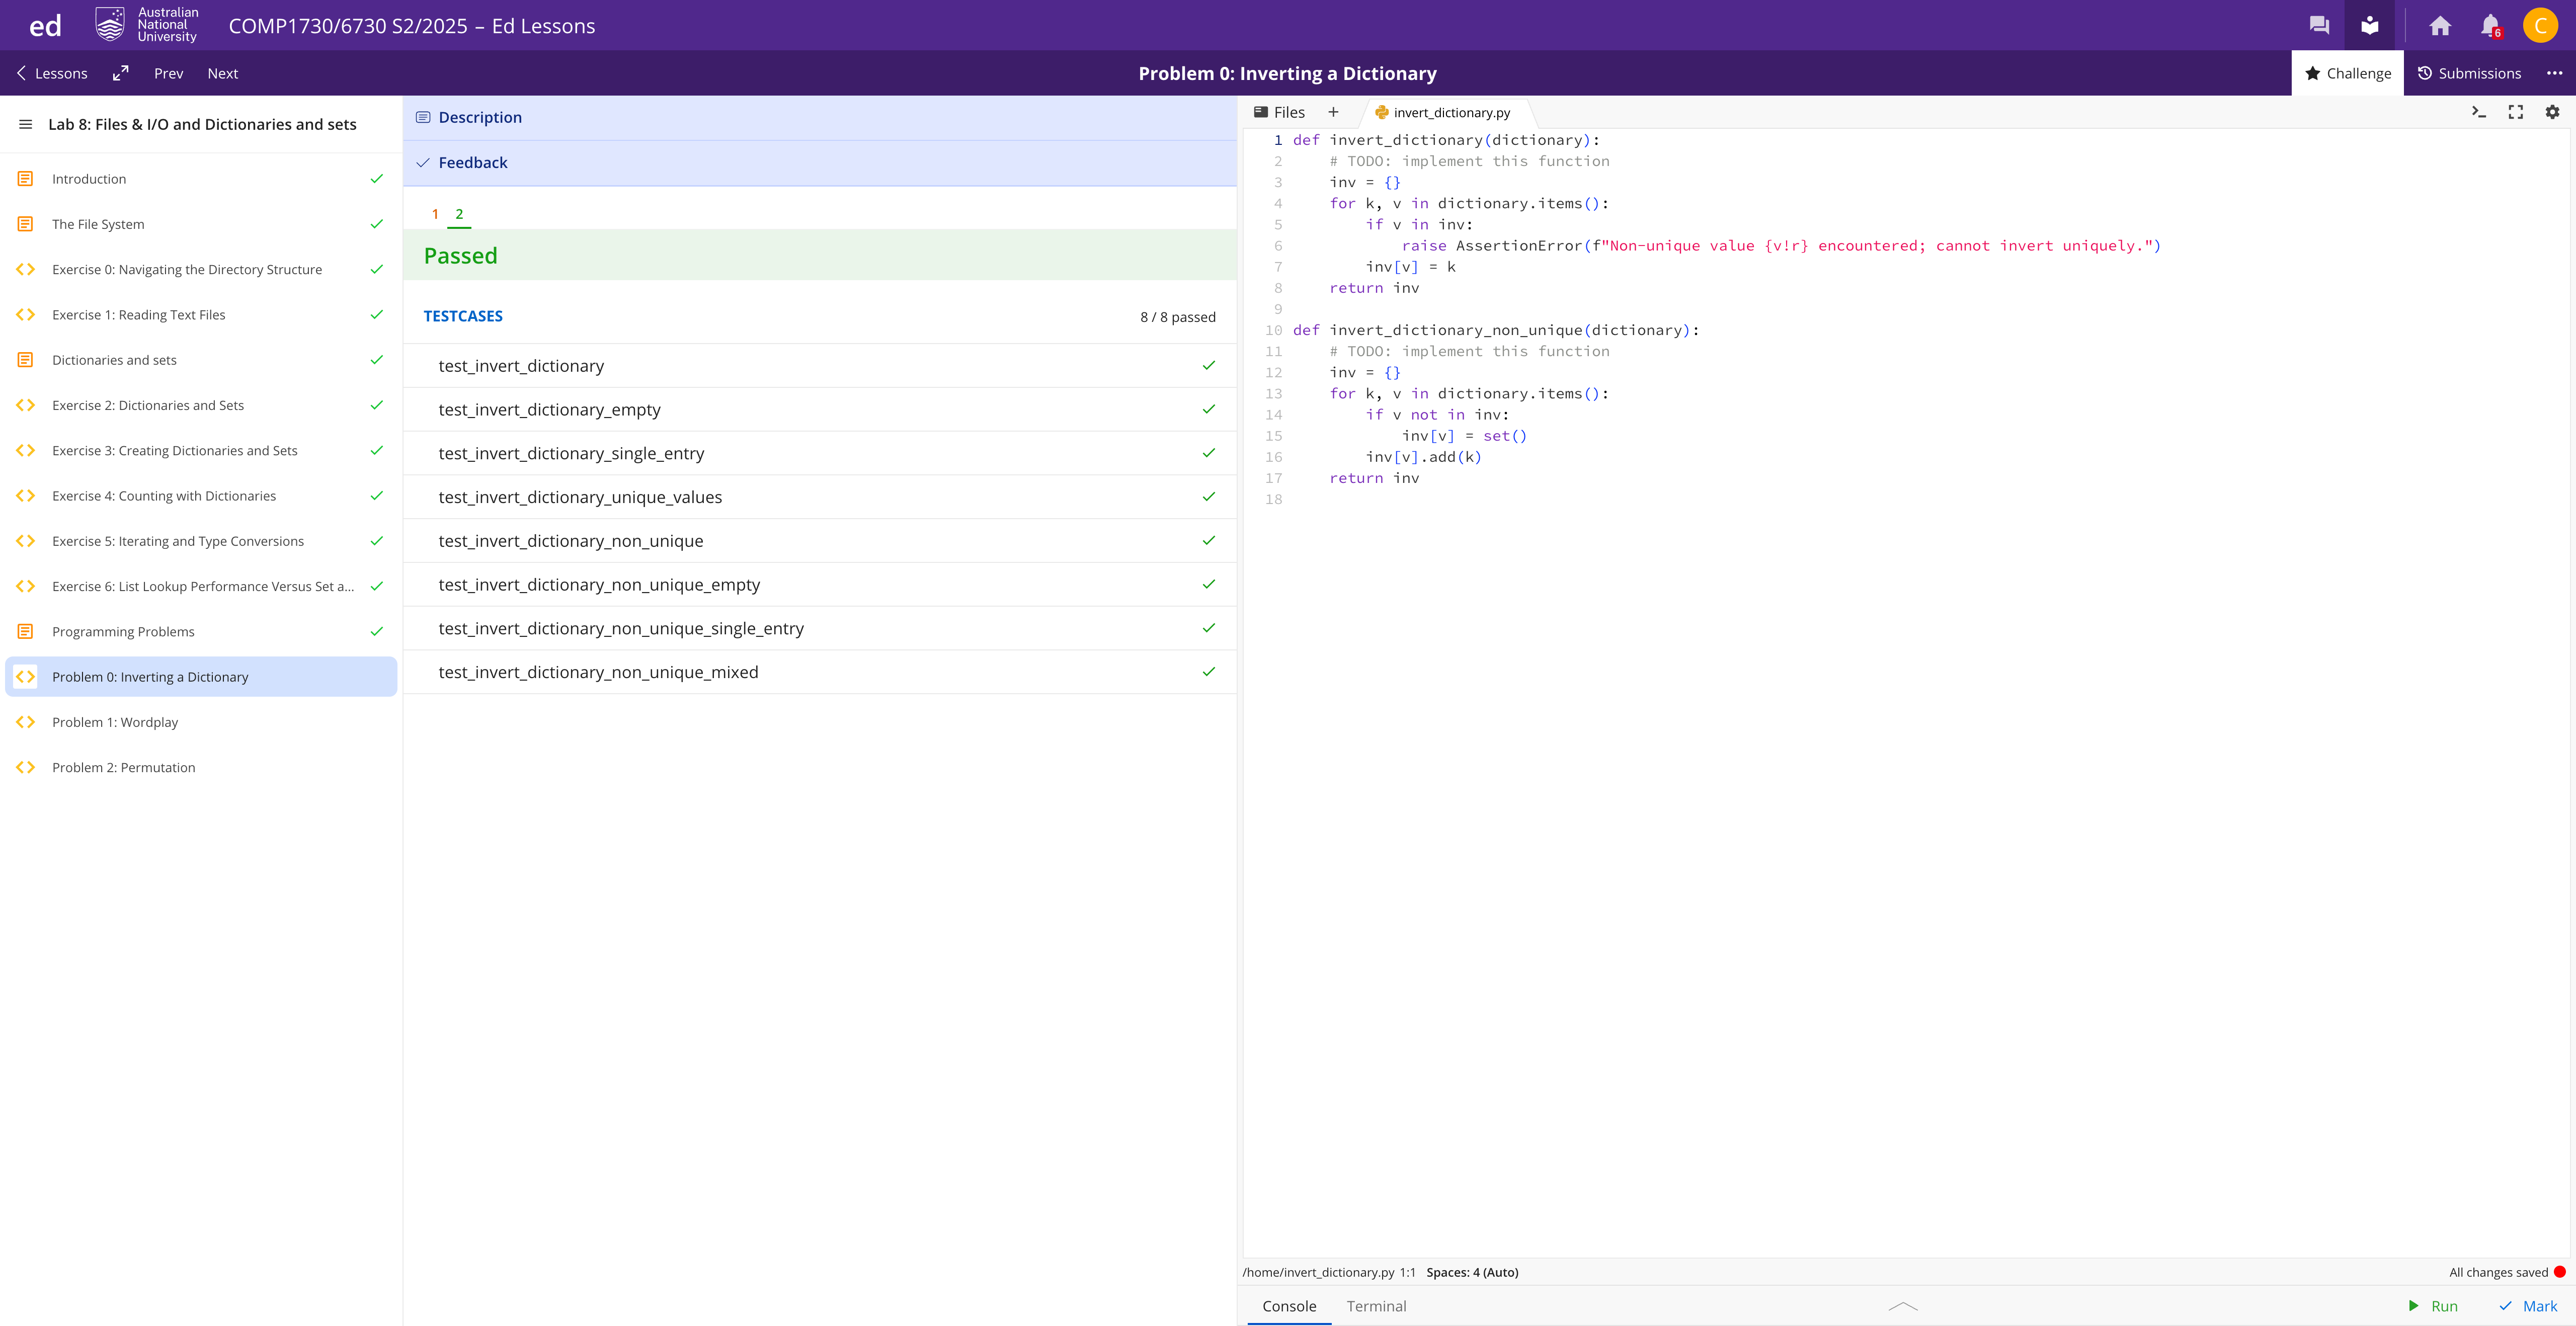
Task: Expand test_invert_dictionary_non_unique_single_entry testcase
Action: pyautogui.click(x=820, y=628)
